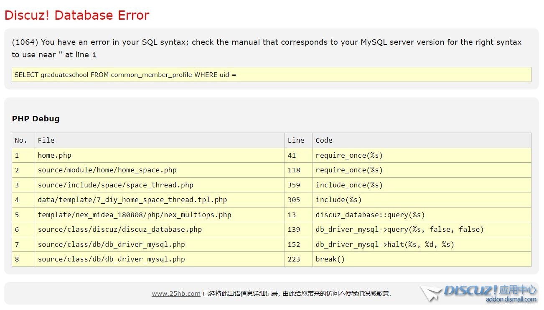Viewport: 544px width, 310px height.
Task: Select the source/module/home/home_space.php cell
Action: point(107,170)
